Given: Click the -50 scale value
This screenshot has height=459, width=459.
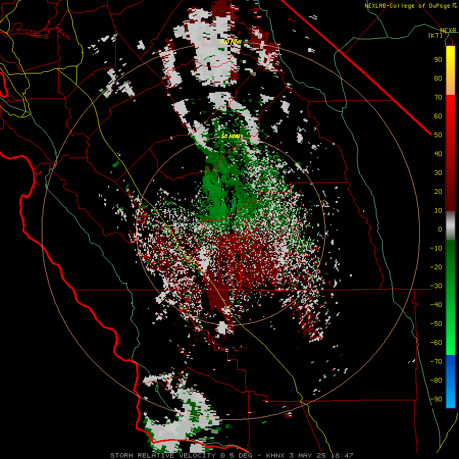Looking at the screenshot, I should 436,324.
